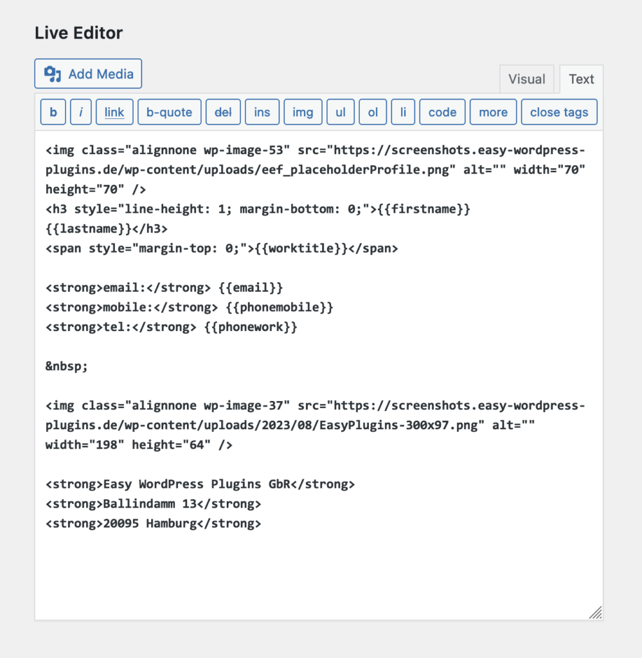Screen dimensions: 642x658
Task: Click 'EasyPlugins-300x97.png' filename text
Action: pyautogui.click(x=398, y=425)
